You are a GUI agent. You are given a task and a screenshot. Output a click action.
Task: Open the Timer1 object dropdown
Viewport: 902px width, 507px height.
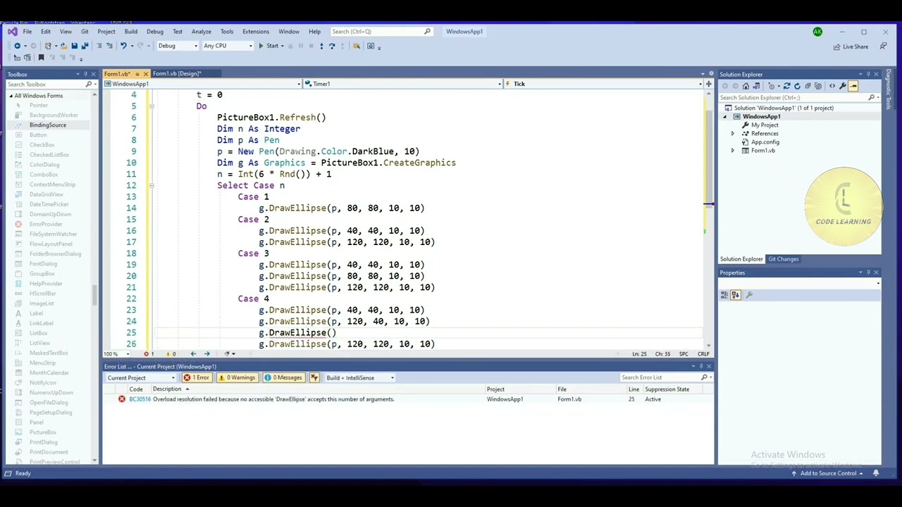pyautogui.click(x=402, y=84)
